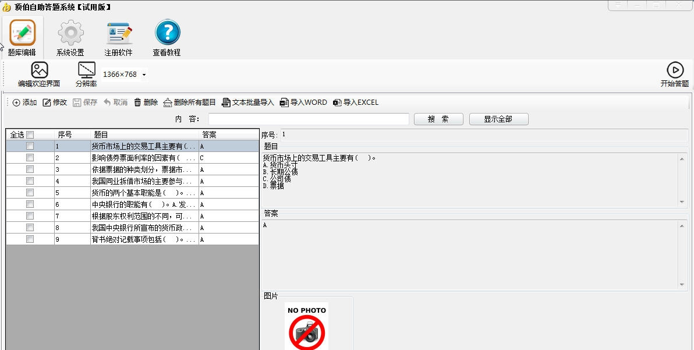Check the checkbox for question 1
Viewport: 694px width, 350px height.
pos(30,146)
